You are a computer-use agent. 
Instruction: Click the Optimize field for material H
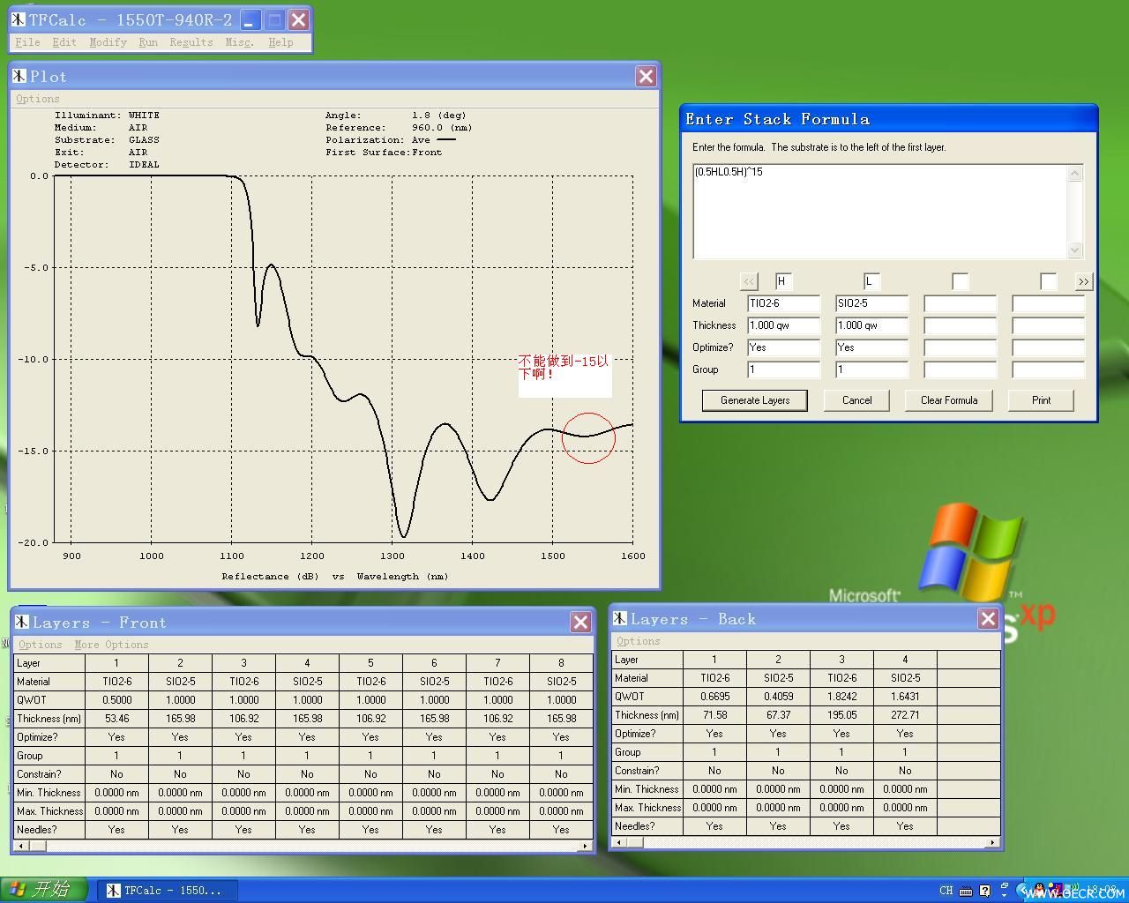tap(783, 347)
